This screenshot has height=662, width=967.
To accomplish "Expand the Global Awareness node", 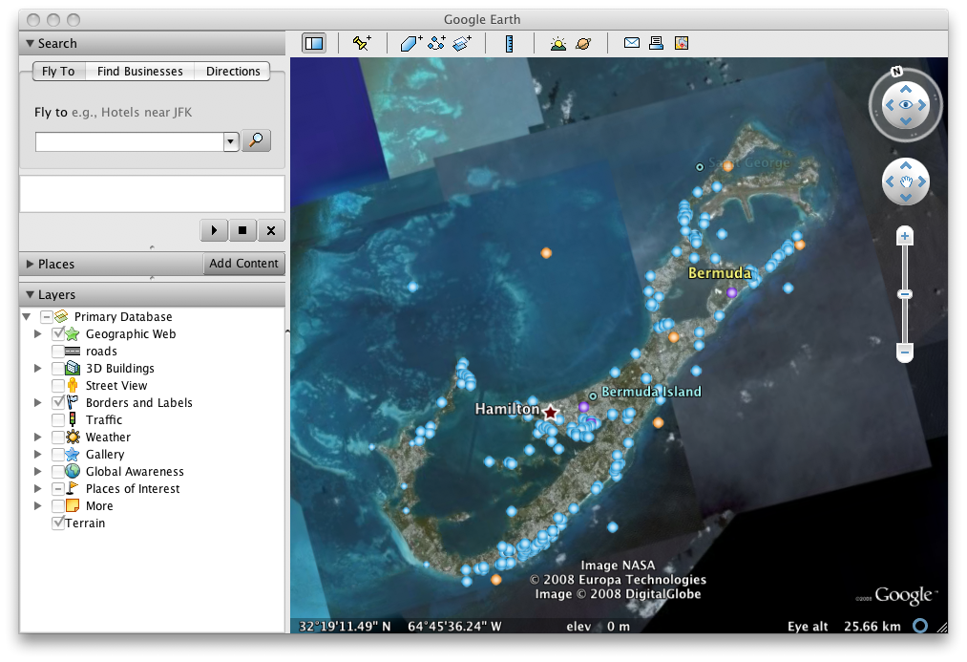I will [x=37, y=471].
